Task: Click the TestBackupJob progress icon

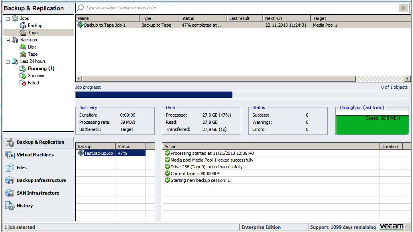Action: tap(81, 153)
